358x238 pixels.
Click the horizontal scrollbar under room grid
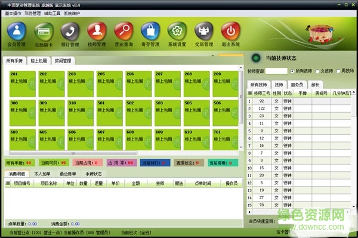coord(73,153)
